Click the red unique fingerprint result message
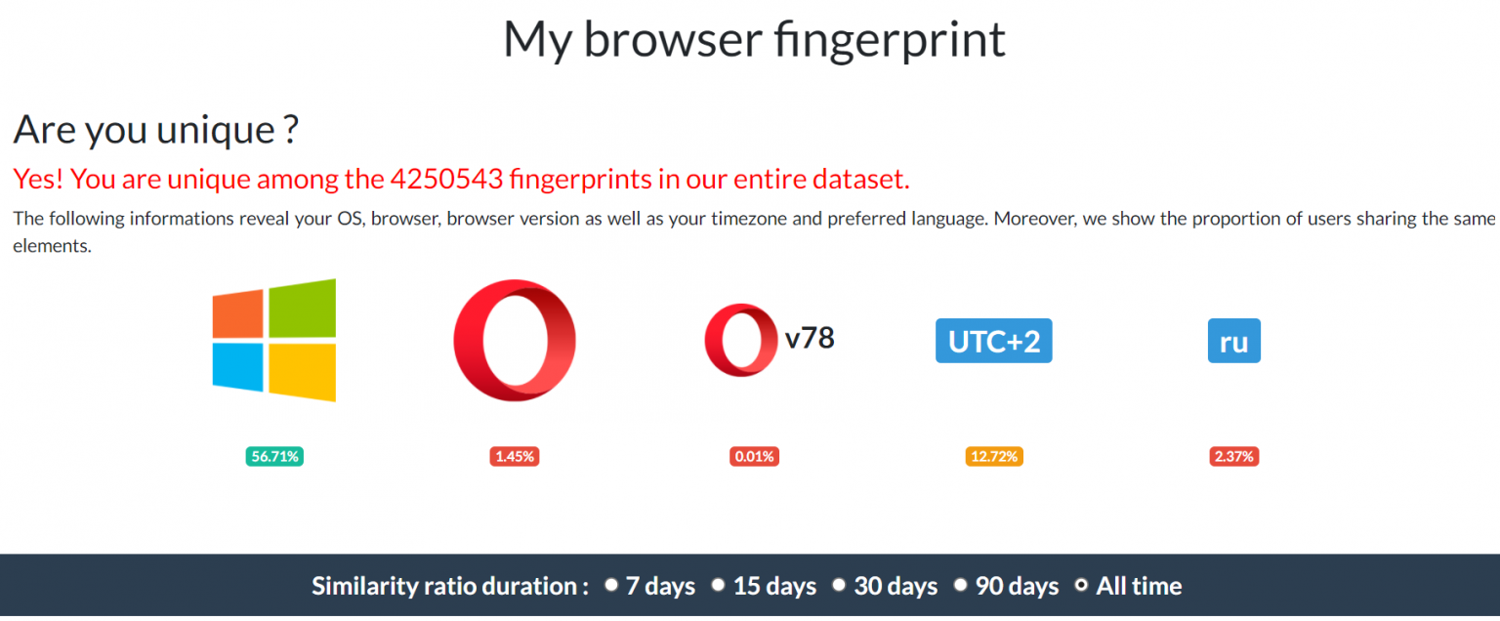 (x=461, y=179)
